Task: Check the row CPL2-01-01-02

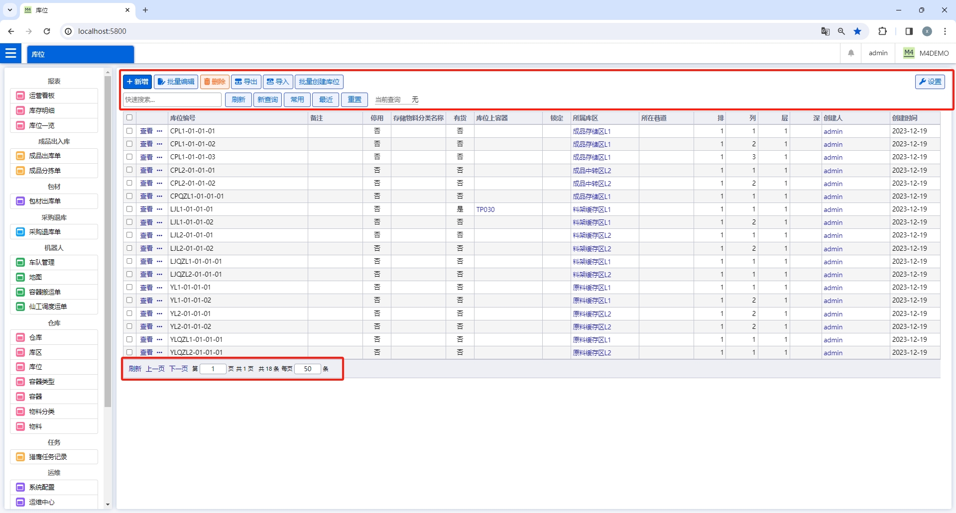Action: click(129, 183)
